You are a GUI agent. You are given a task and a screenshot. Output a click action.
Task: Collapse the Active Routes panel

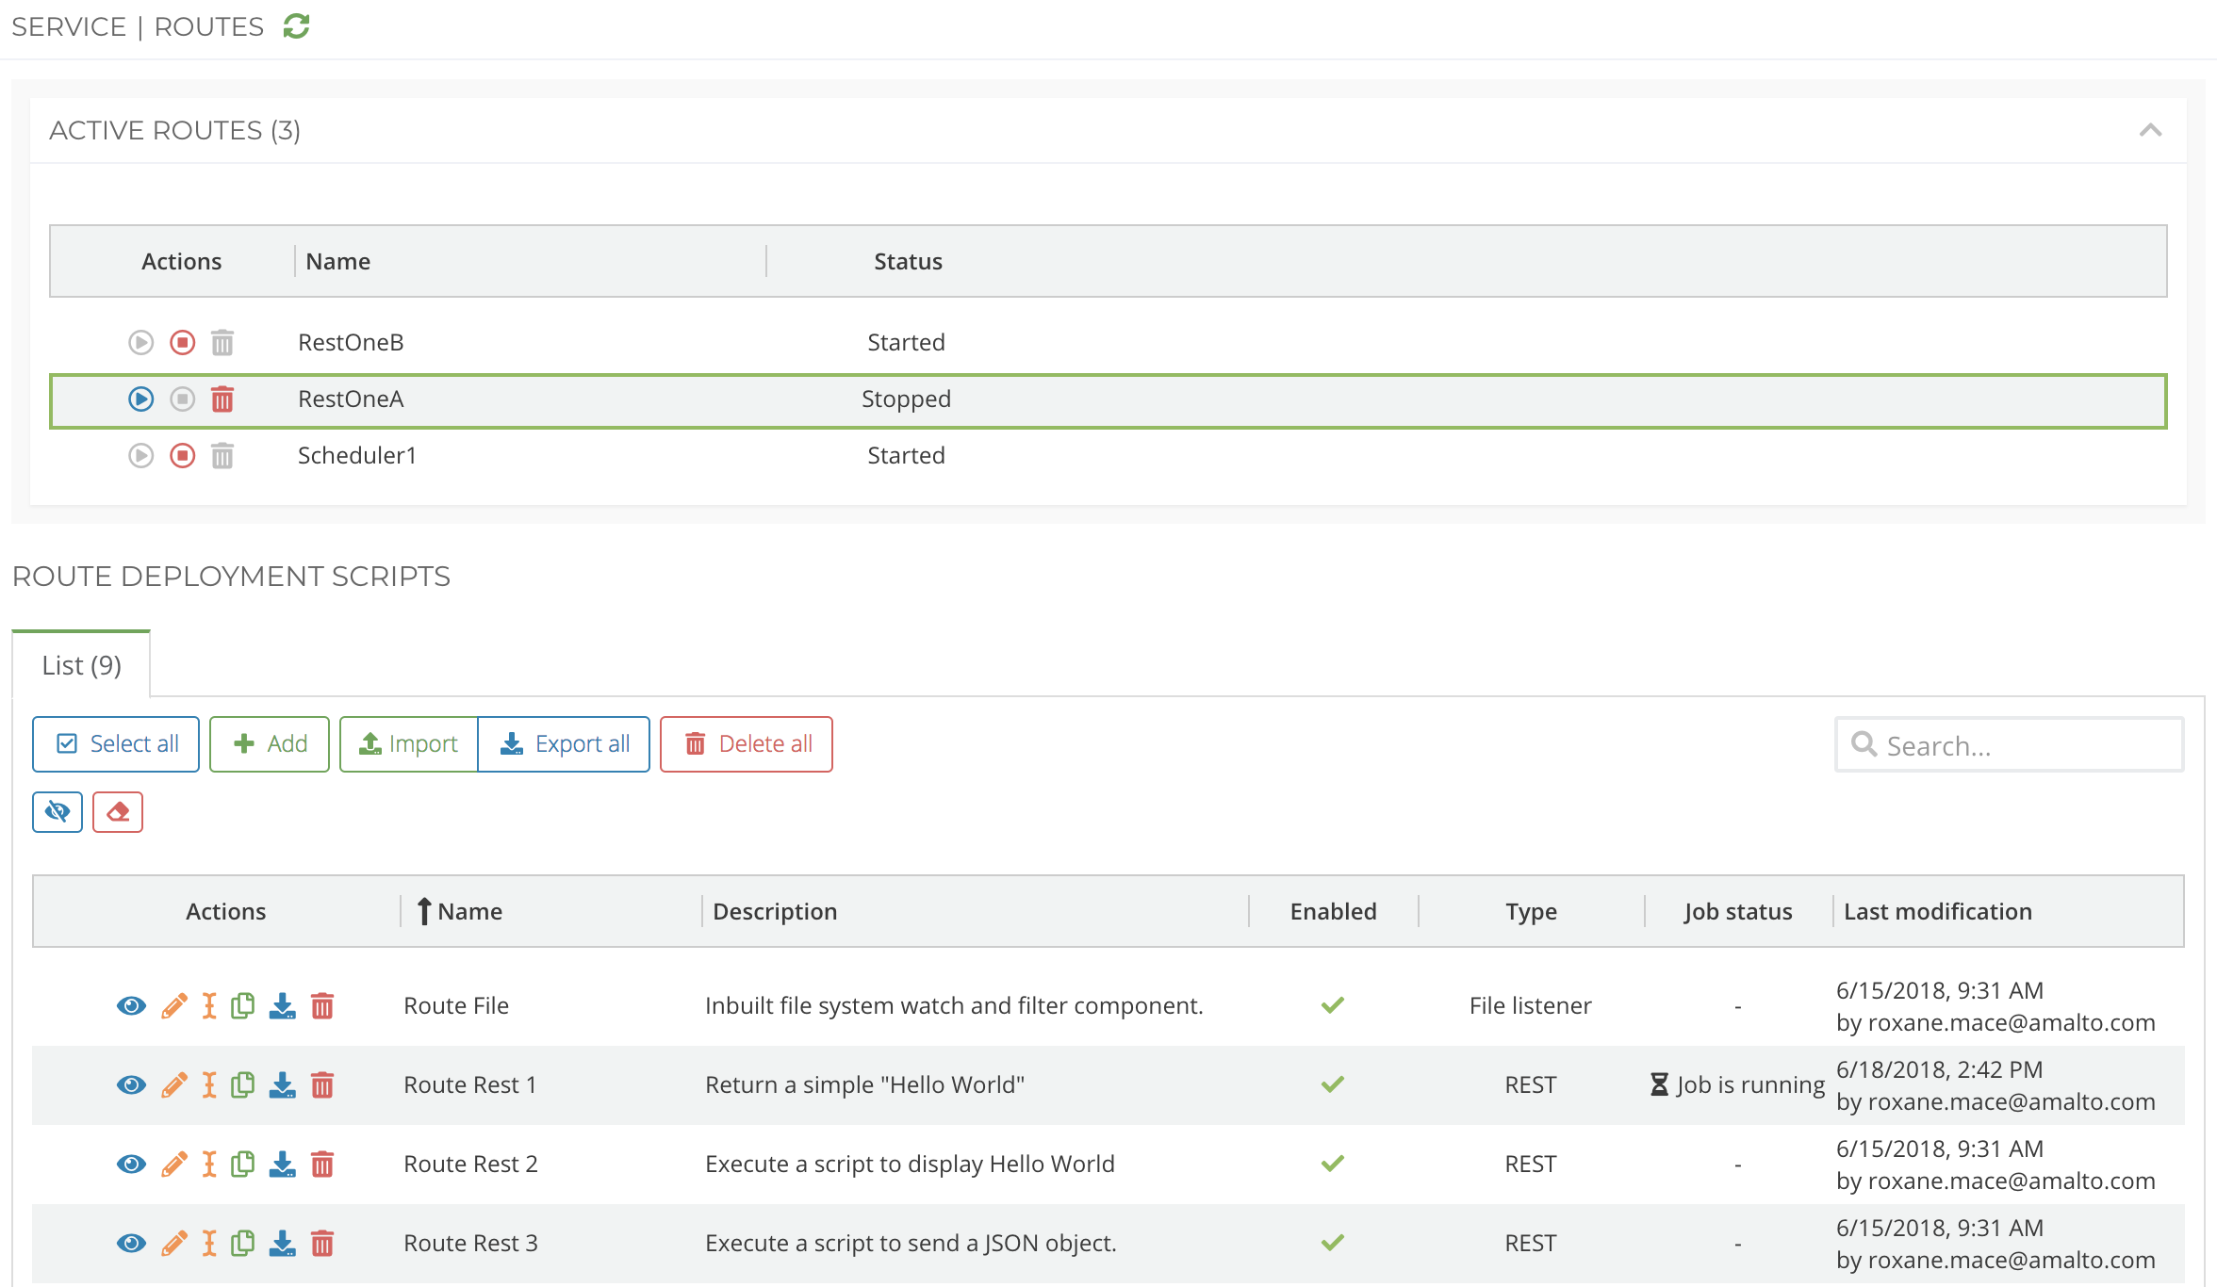coord(2150,130)
